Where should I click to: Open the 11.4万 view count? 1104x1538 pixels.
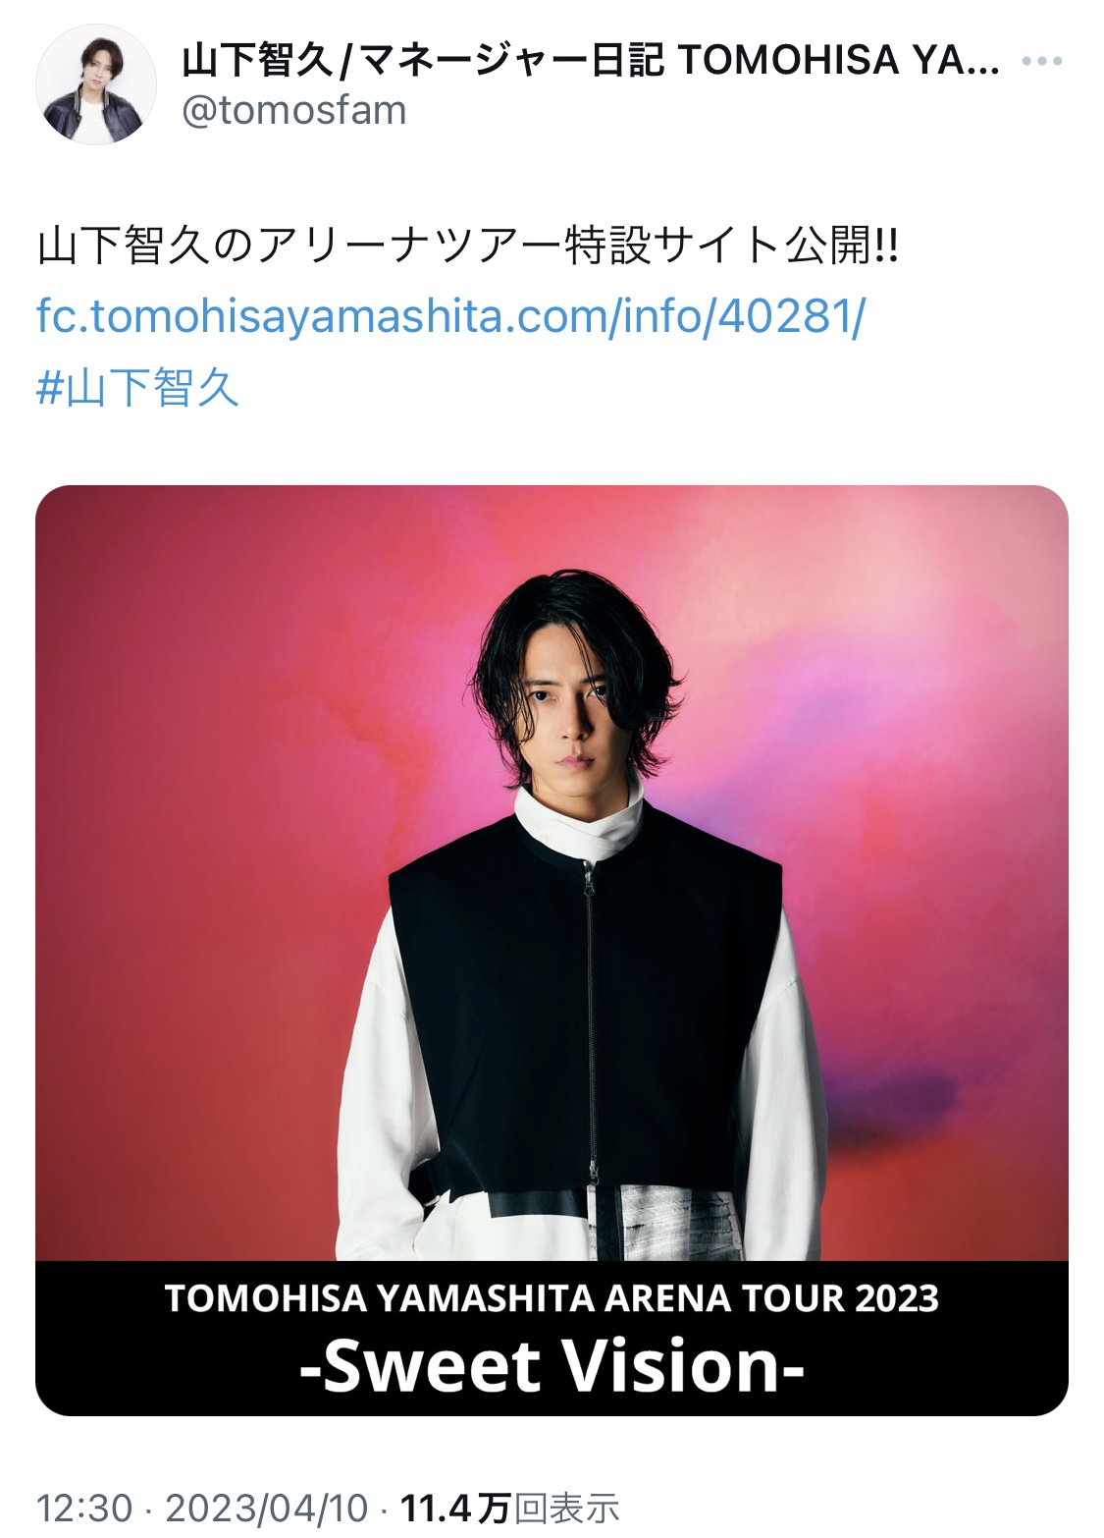(x=457, y=1508)
